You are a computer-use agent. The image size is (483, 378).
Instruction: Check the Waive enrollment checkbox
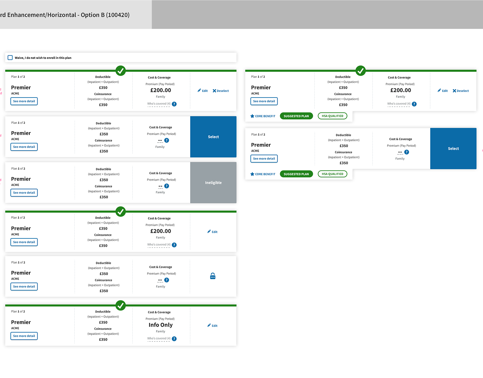[10, 58]
